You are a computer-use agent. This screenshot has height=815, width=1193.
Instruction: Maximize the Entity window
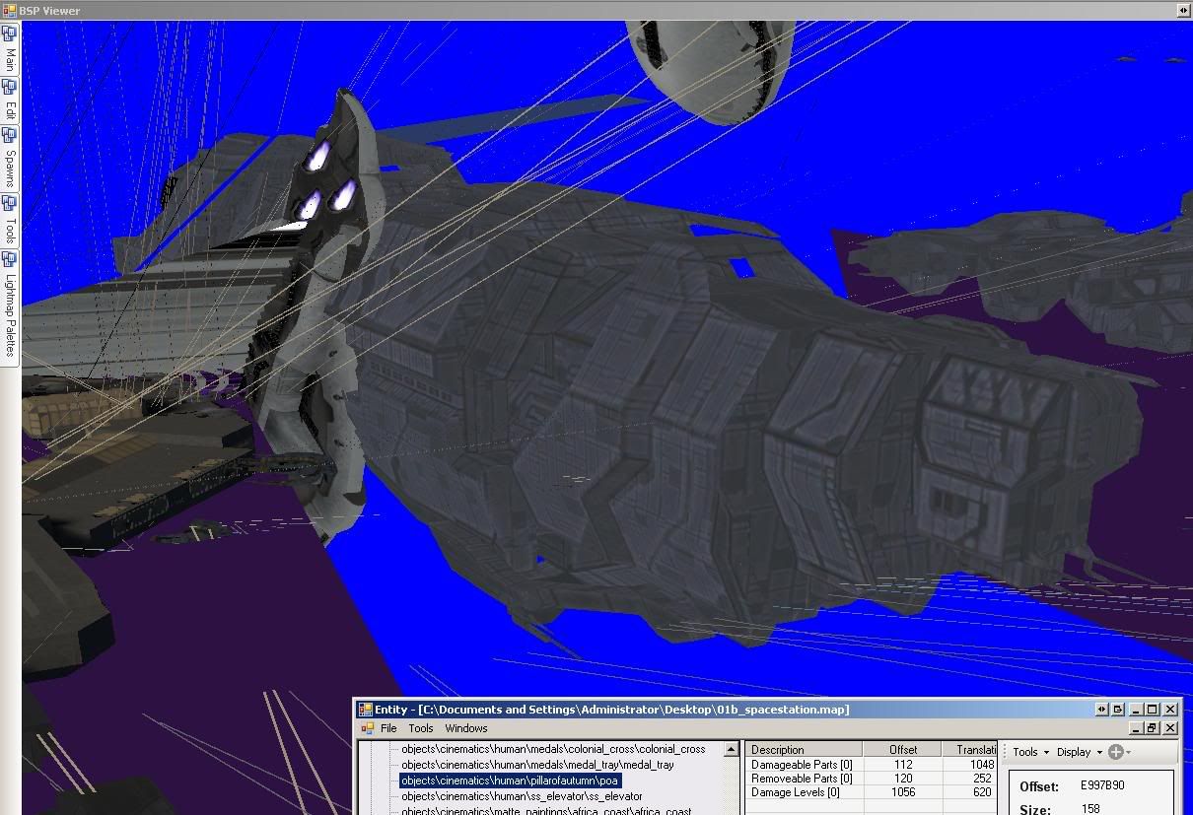(1152, 709)
